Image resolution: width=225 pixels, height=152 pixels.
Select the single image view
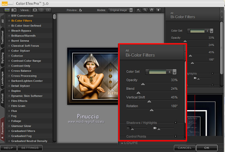click(x=35, y=10)
